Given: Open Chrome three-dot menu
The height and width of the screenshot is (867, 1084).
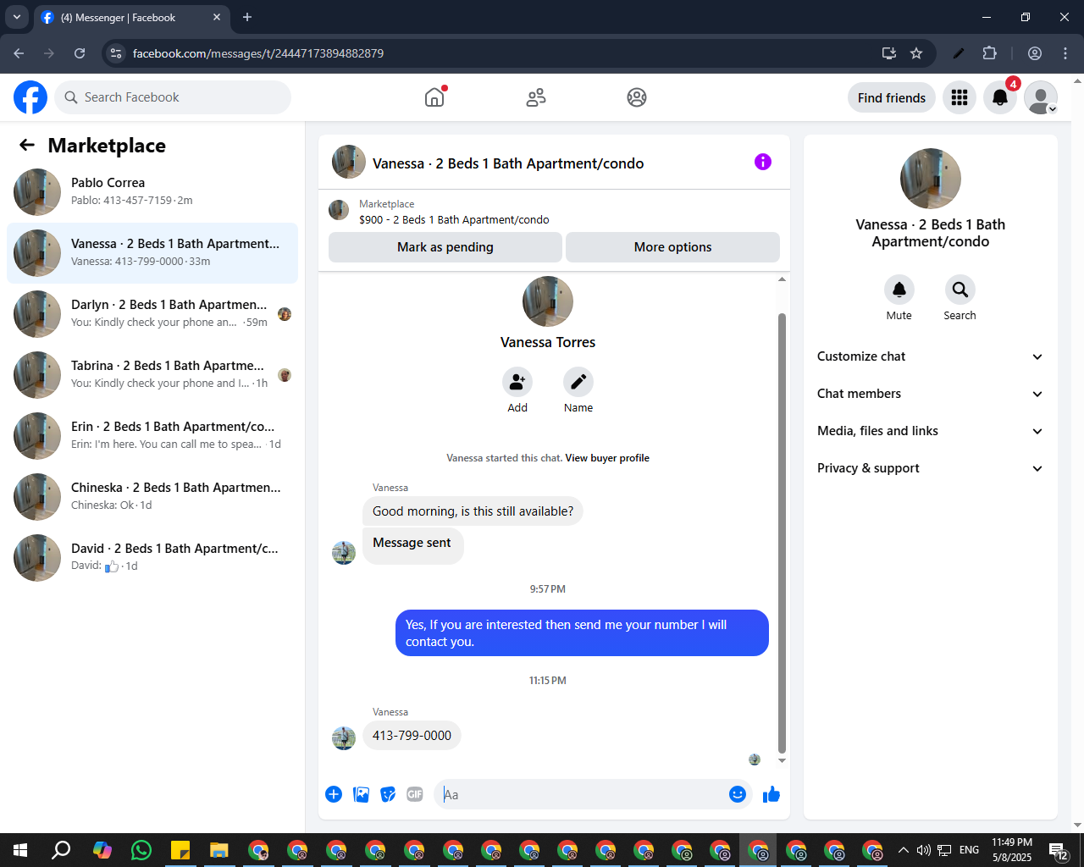Looking at the screenshot, I should click(1065, 53).
